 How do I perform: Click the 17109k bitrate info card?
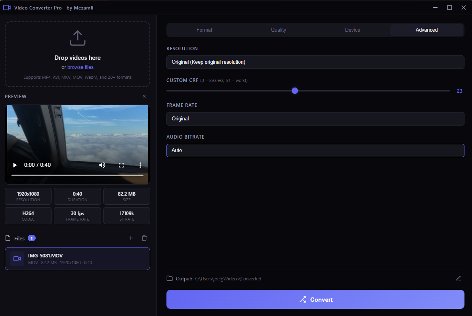click(x=127, y=215)
